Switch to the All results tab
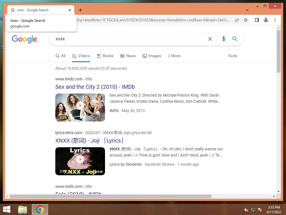The width and height of the screenshot is (286, 215). pyautogui.click(x=60, y=56)
